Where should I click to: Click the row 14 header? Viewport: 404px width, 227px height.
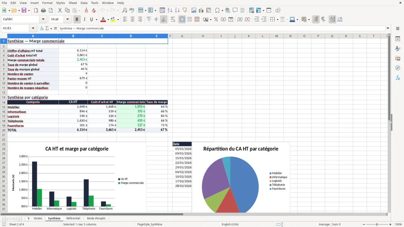[4, 102]
